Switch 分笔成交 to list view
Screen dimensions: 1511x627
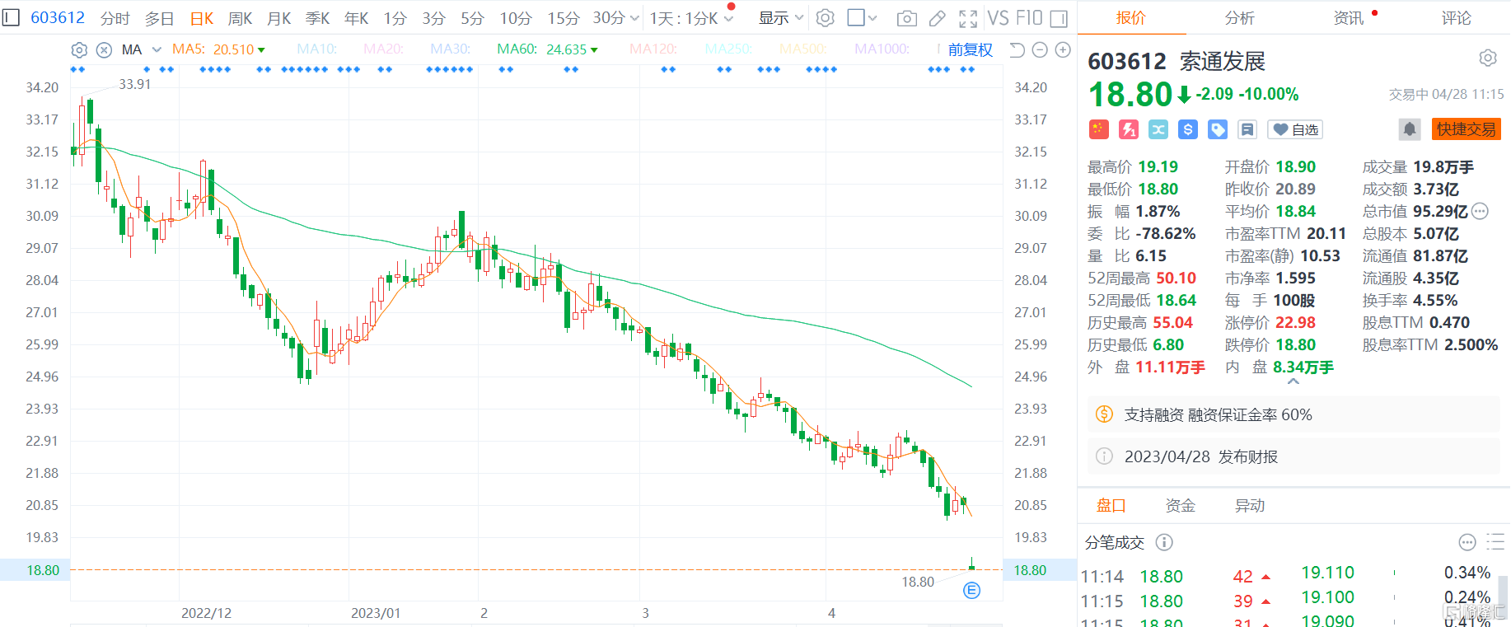tap(1495, 542)
